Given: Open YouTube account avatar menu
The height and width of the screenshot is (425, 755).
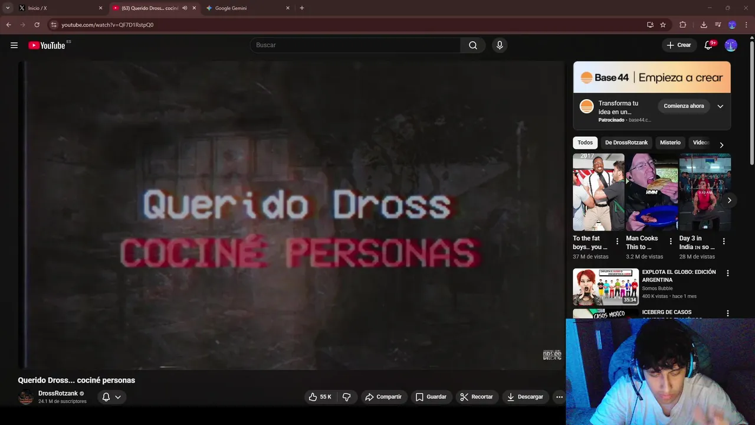Looking at the screenshot, I should (731, 45).
